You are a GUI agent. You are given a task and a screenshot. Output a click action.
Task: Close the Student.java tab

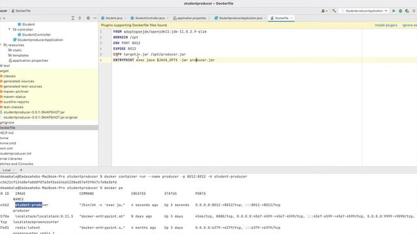(x=126, y=18)
